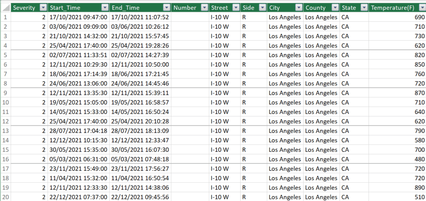Select row number 17 header
The image size is (426, 201).
tap(5, 169)
